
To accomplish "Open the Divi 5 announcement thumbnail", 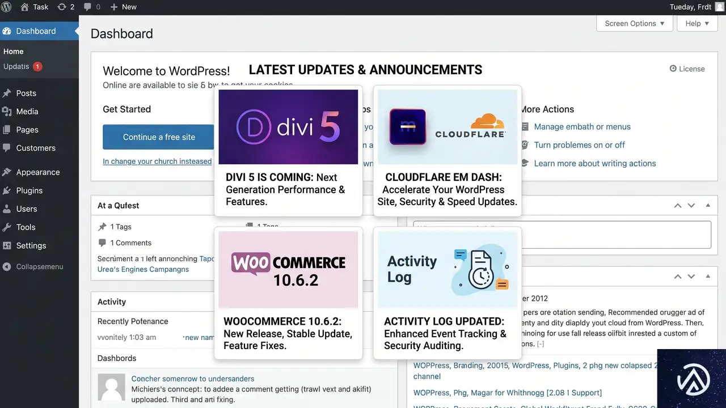I will (288, 127).
